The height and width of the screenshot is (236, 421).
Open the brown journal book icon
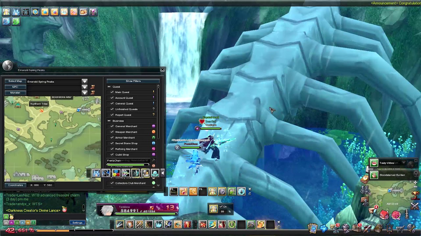pyautogui.click(x=378, y=227)
